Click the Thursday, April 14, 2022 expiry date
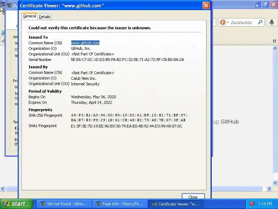Image resolution: width=278 pixels, height=209 pixels. click(91, 102)
